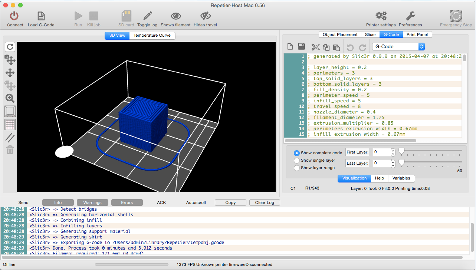This screenshot has height=270, width=476.
Task: Toggle the Warnings log filter
Action: tap(92, 202)
